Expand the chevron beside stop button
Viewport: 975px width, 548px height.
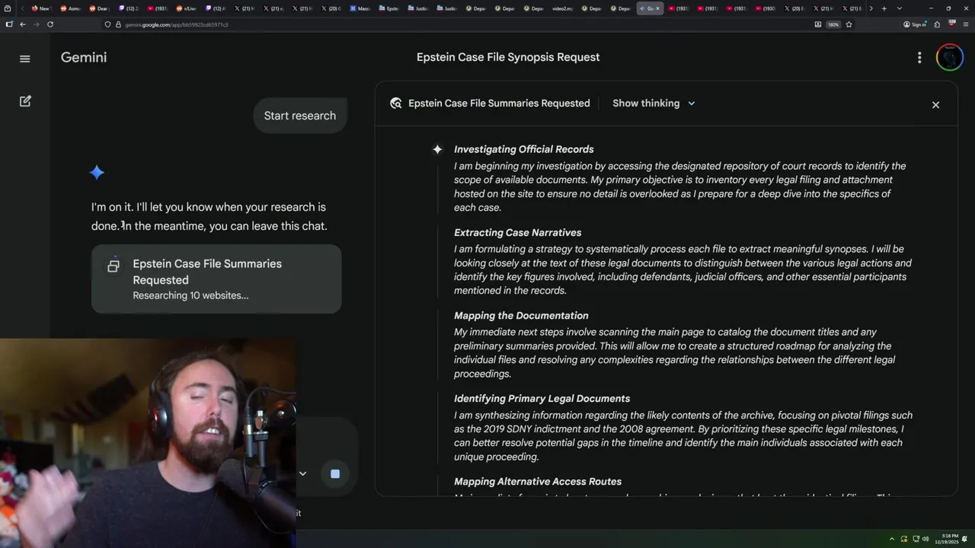[302, 473]
